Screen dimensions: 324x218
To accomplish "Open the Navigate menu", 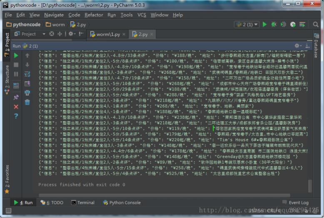I will [54, 15].
